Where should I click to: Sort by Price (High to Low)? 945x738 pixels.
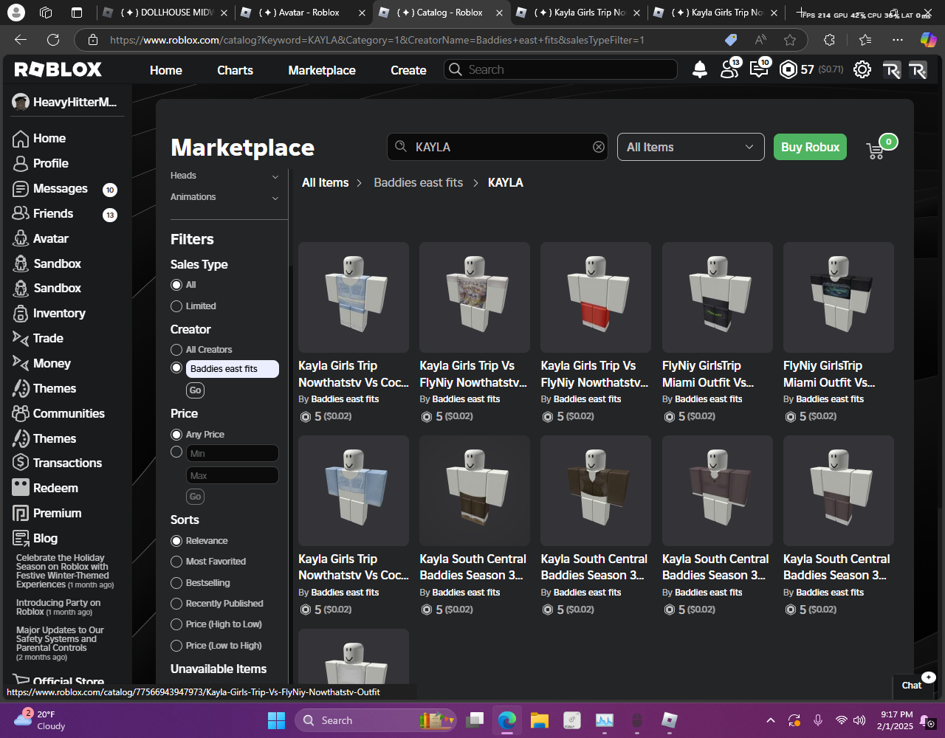[x=176, y=624]
